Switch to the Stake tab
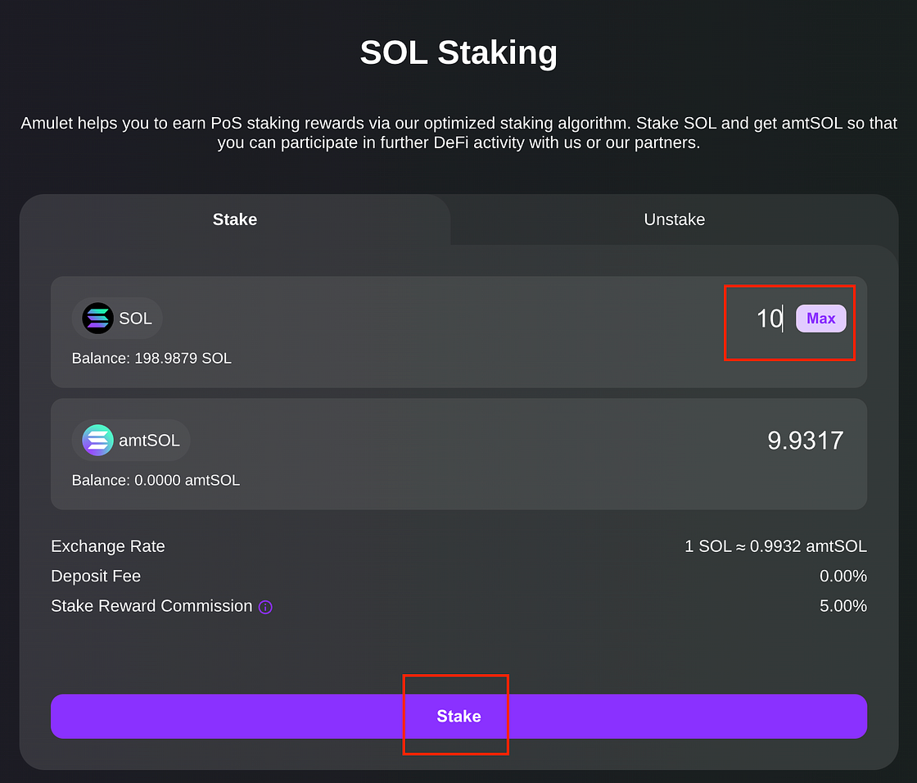This screenshot has width=917, height=783. coord(234,220)
